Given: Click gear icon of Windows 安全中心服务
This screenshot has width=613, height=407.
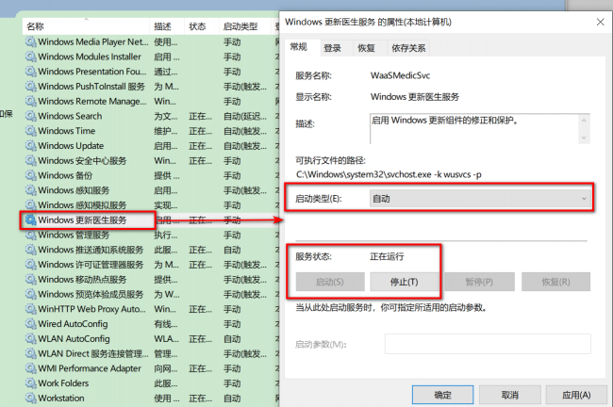Looking at the screenshot, I should click(x=31, y=160).
